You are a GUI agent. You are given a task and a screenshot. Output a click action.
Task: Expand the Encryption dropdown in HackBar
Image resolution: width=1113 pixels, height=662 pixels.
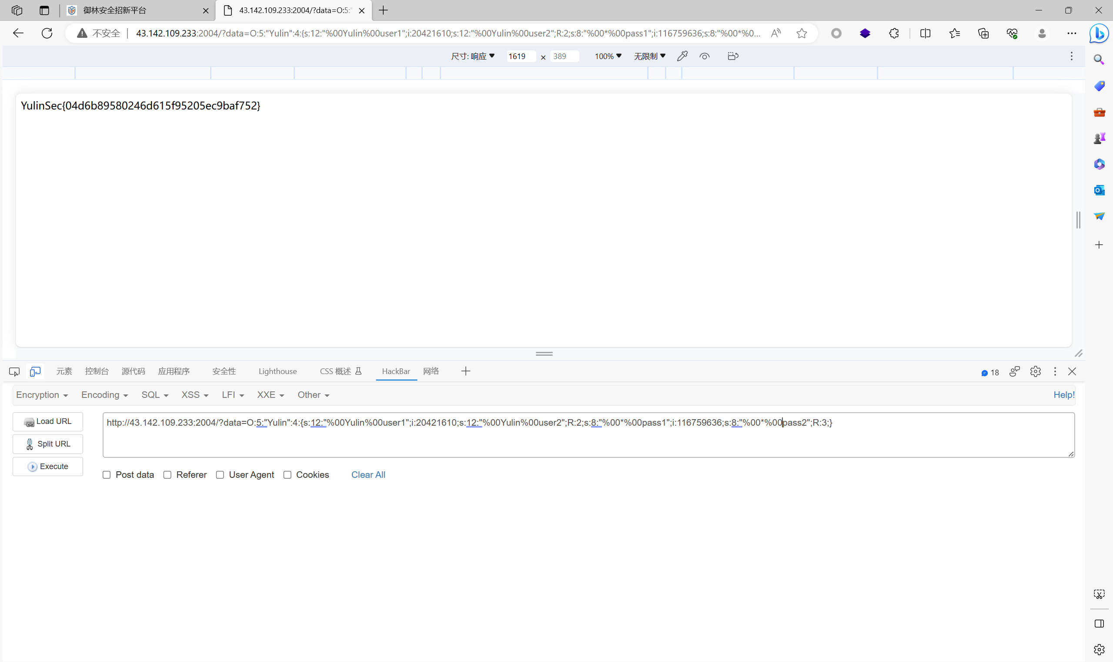click(x=42, y=395)
